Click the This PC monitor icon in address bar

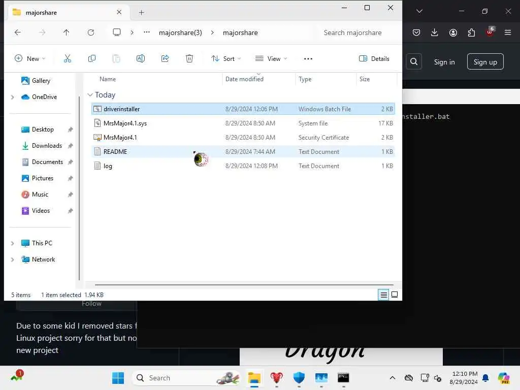coord(117,32)
